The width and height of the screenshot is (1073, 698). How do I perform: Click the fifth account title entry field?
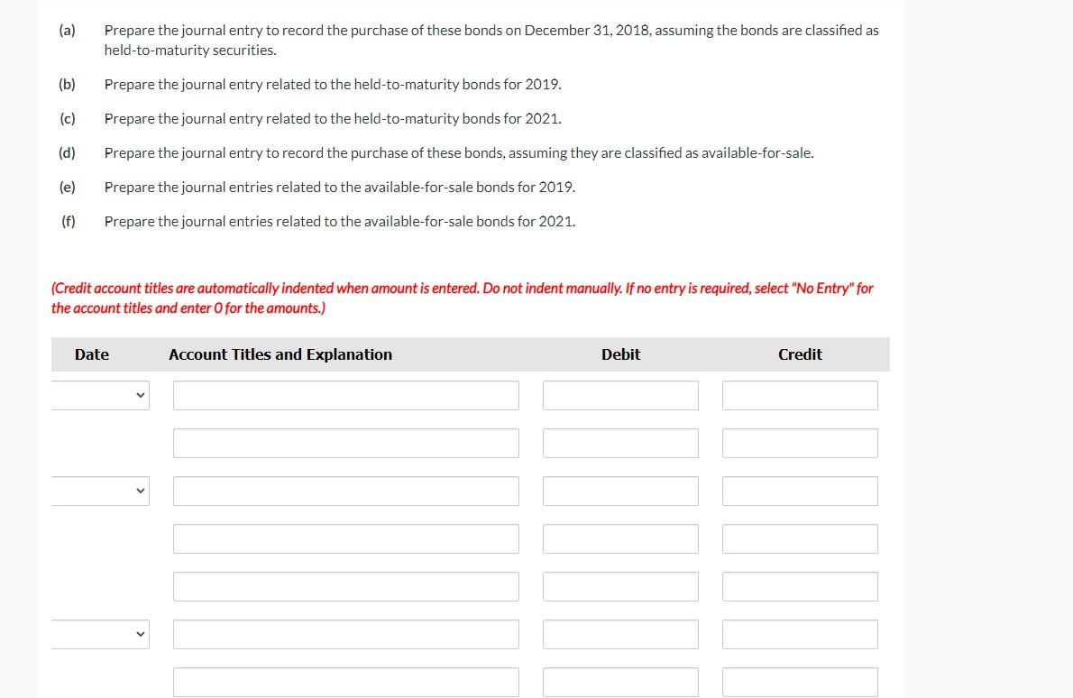(345, 586)
